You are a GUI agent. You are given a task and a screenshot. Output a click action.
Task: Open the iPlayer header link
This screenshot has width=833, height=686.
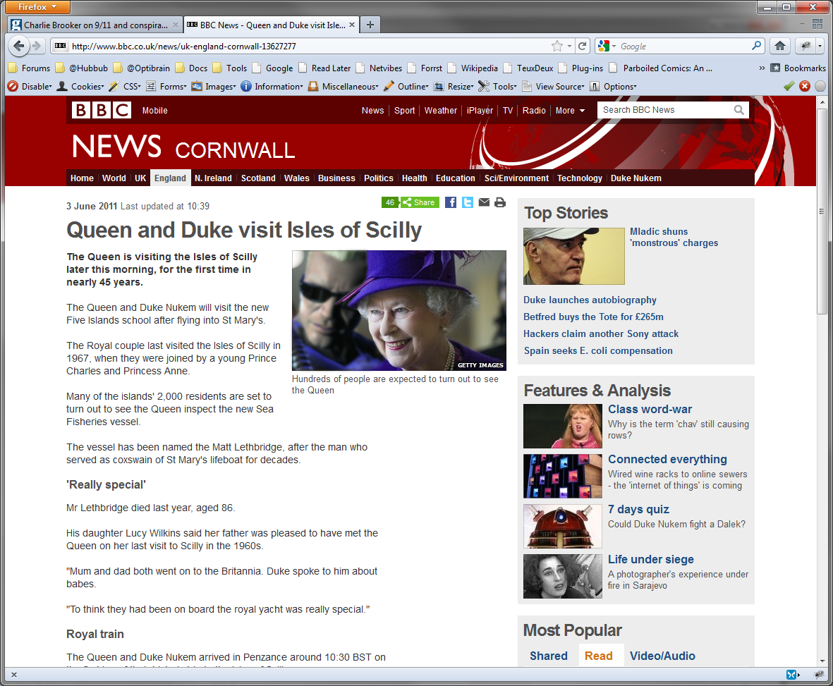(x=480, y=111)
